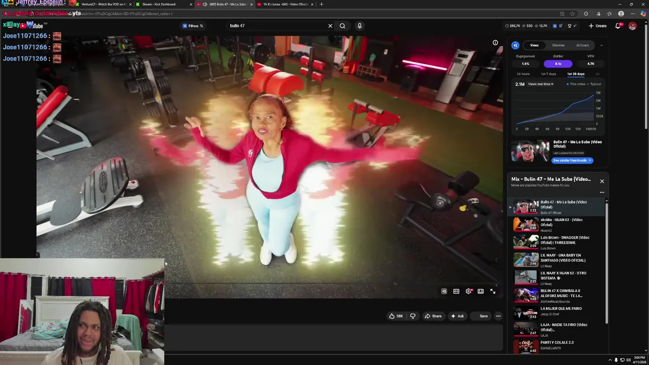
Task: Play skokka - HUAN 62 from the mix
Action: coord(557,225)
